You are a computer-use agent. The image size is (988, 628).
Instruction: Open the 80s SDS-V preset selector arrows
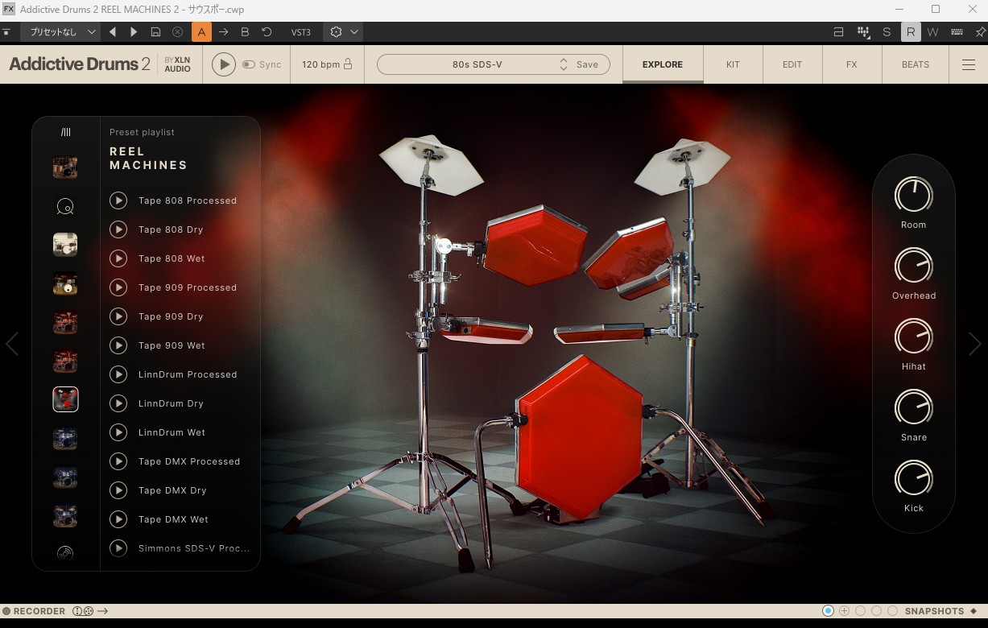(x=564, y=64)
